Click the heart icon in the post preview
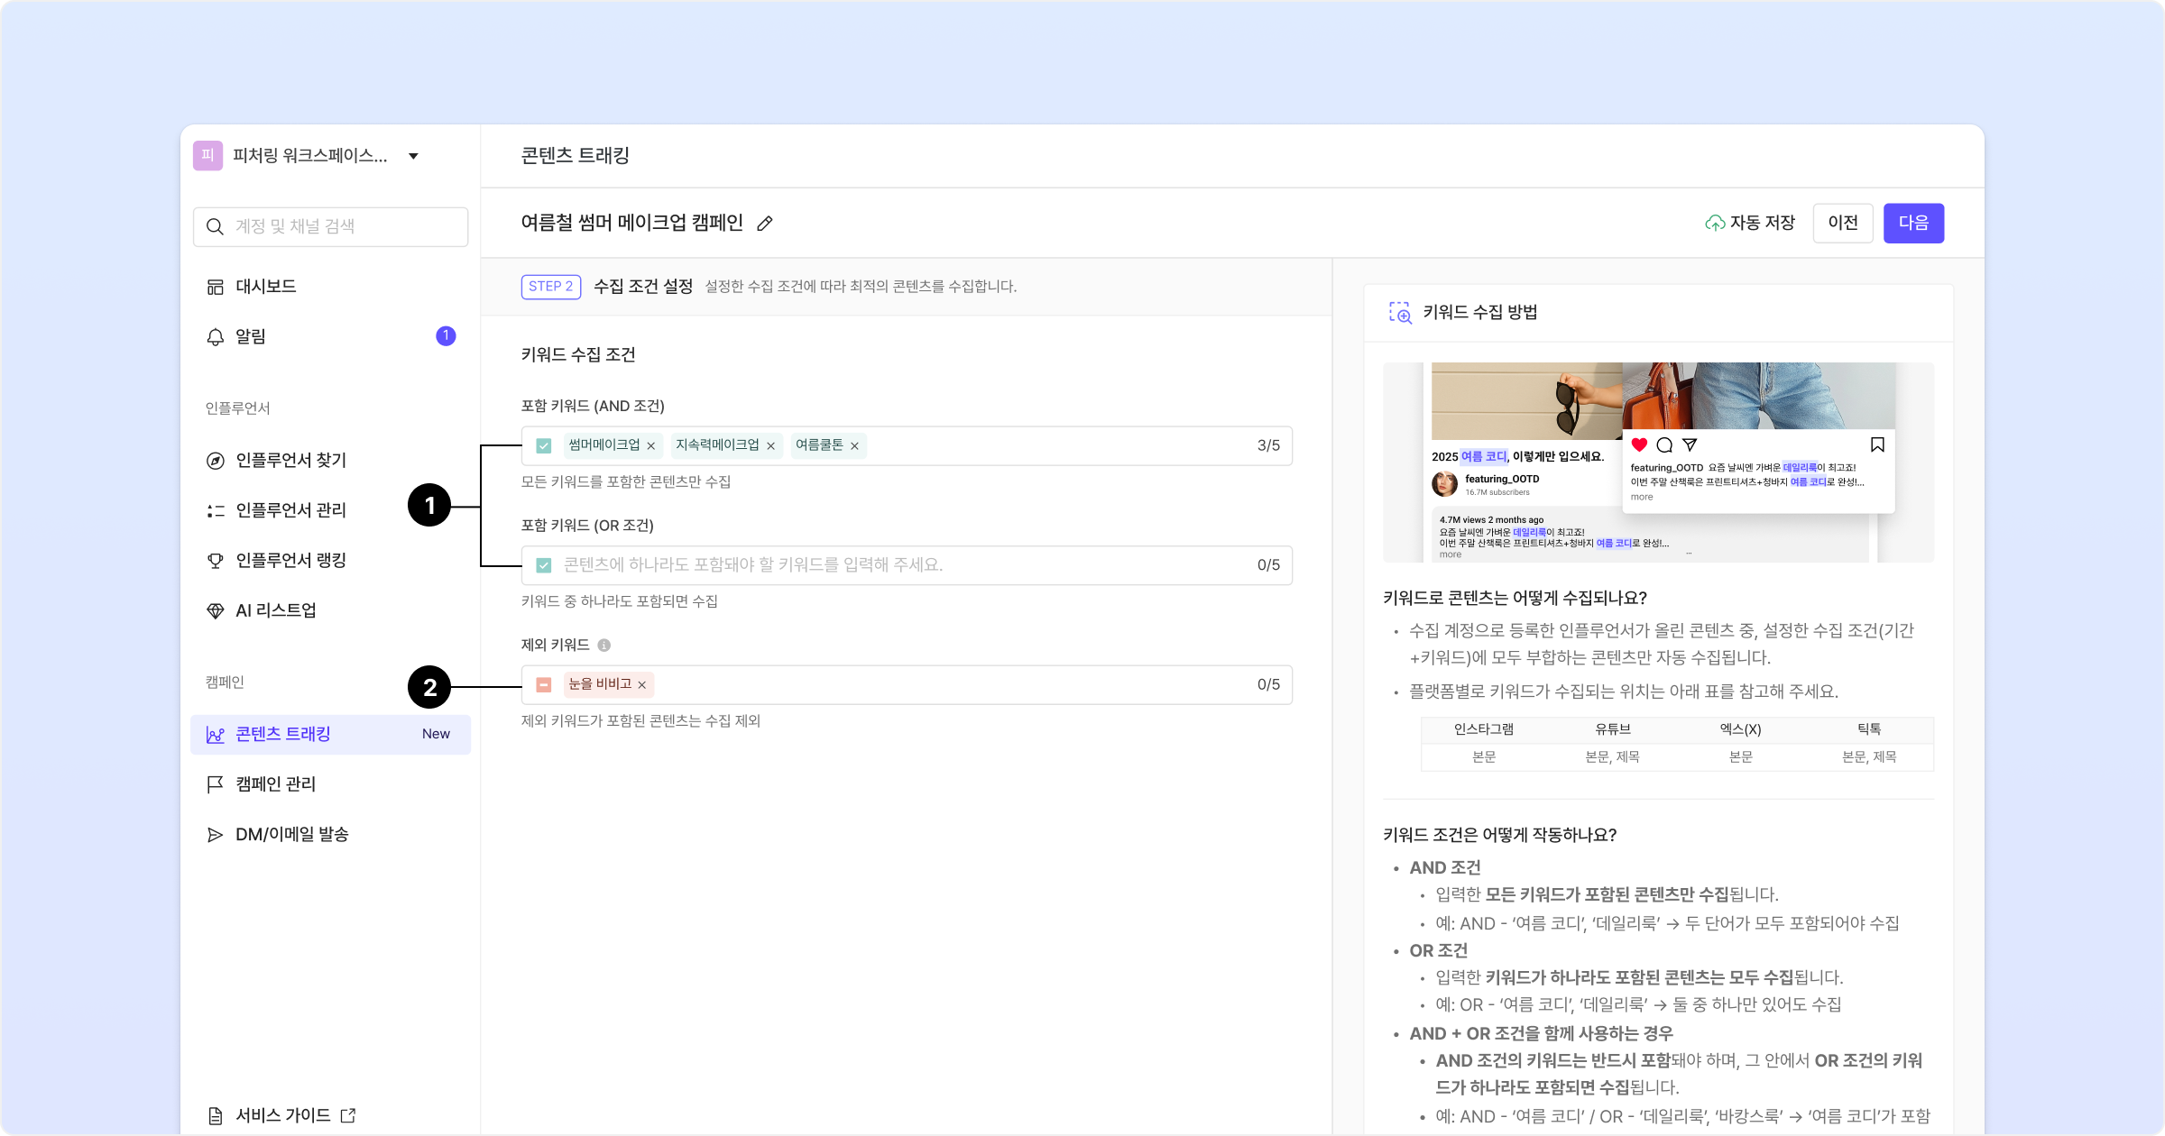2165x1136 pixels. 1639,444
